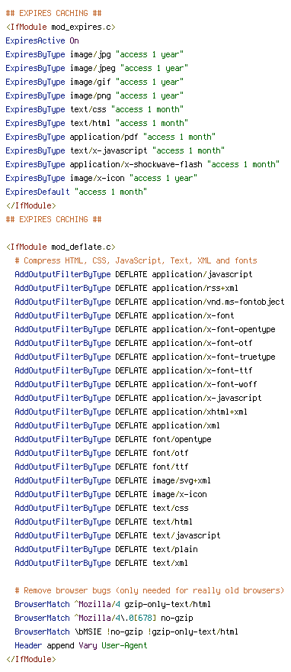Viewport: 291px width, 672px height.
Task: Select the DEFLATE application/vnd.ms-fontobject line
Action: click(149, 302)
